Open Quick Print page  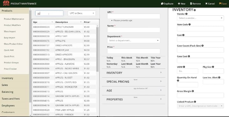[9, 56]
